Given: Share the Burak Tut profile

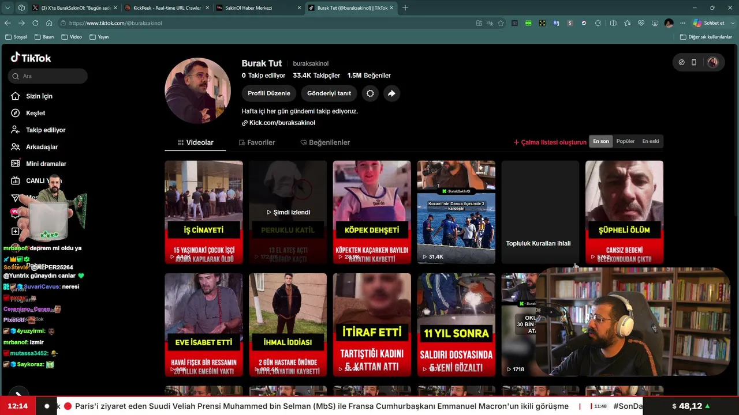Looking at the screenshot, I should point(391,93).
